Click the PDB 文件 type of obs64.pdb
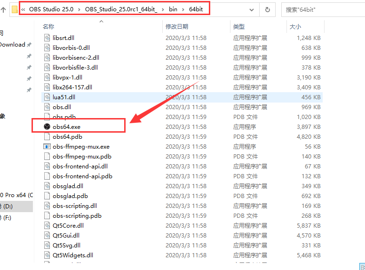Viewport: 365px width, 270px height. [x=246, y=136]
